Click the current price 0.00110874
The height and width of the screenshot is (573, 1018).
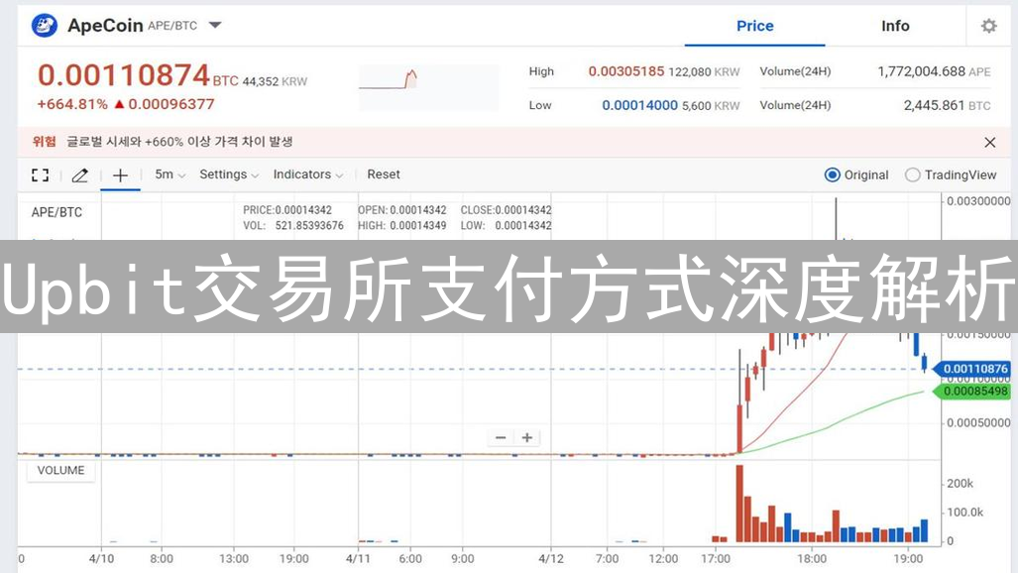(x=123, y=75)
